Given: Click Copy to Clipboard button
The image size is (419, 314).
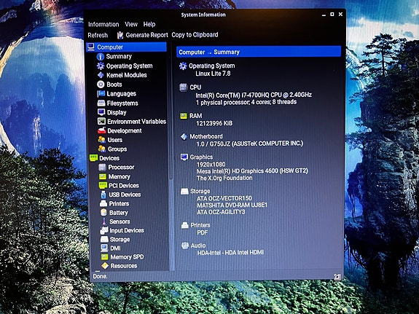Looking at the screenshot, I should click(x=195, y=35).
